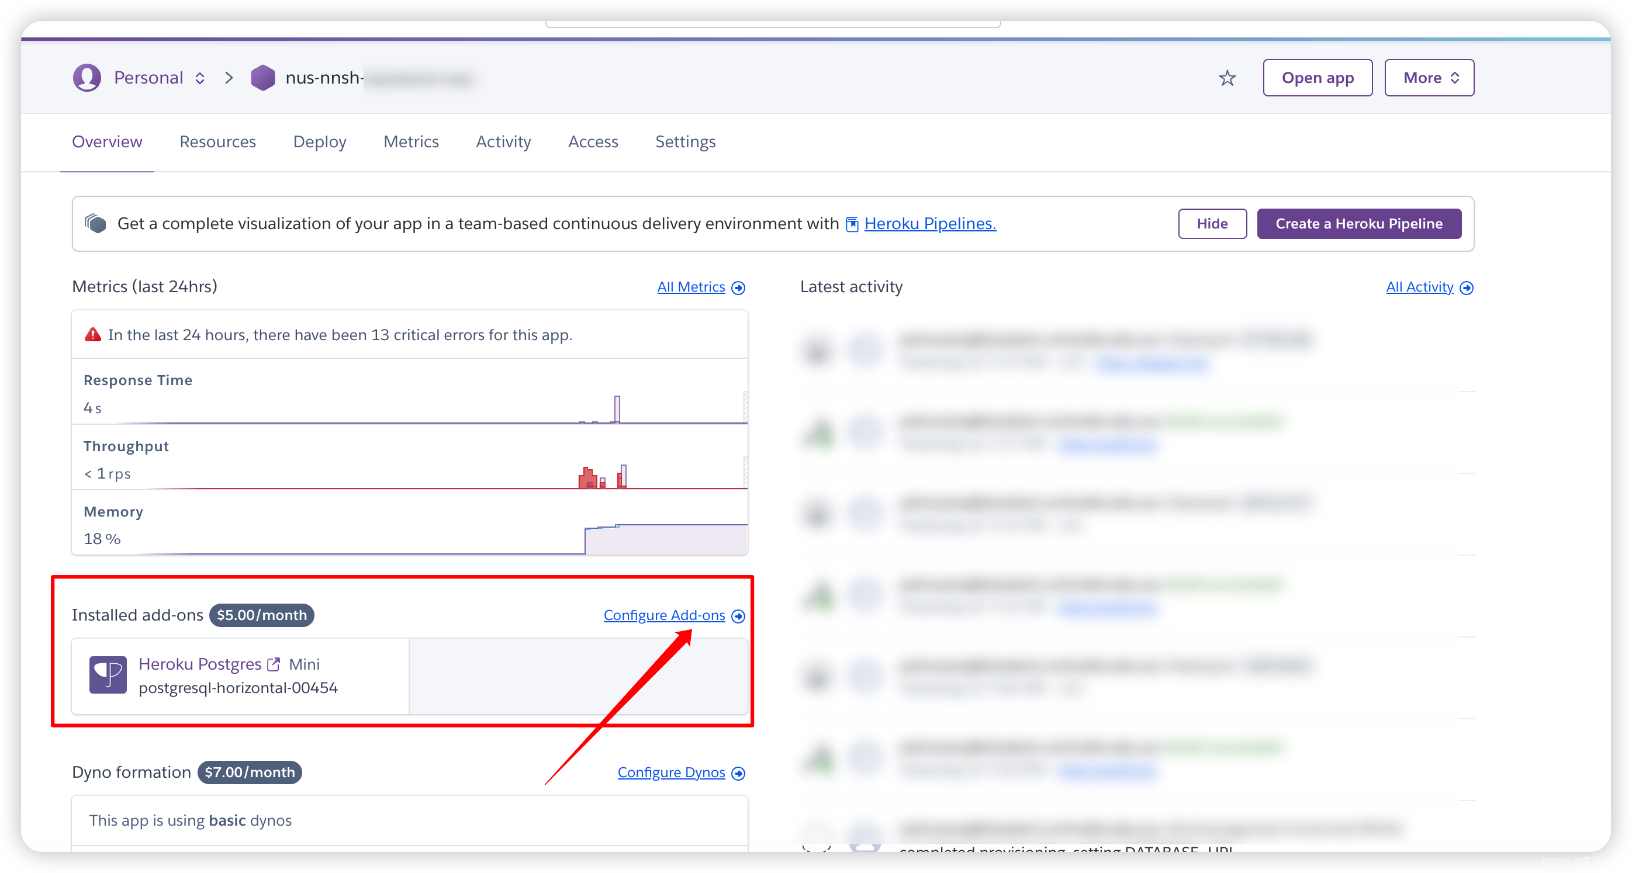
Task: Switch to the Deploy tab
Action: (x=320, y=141)
